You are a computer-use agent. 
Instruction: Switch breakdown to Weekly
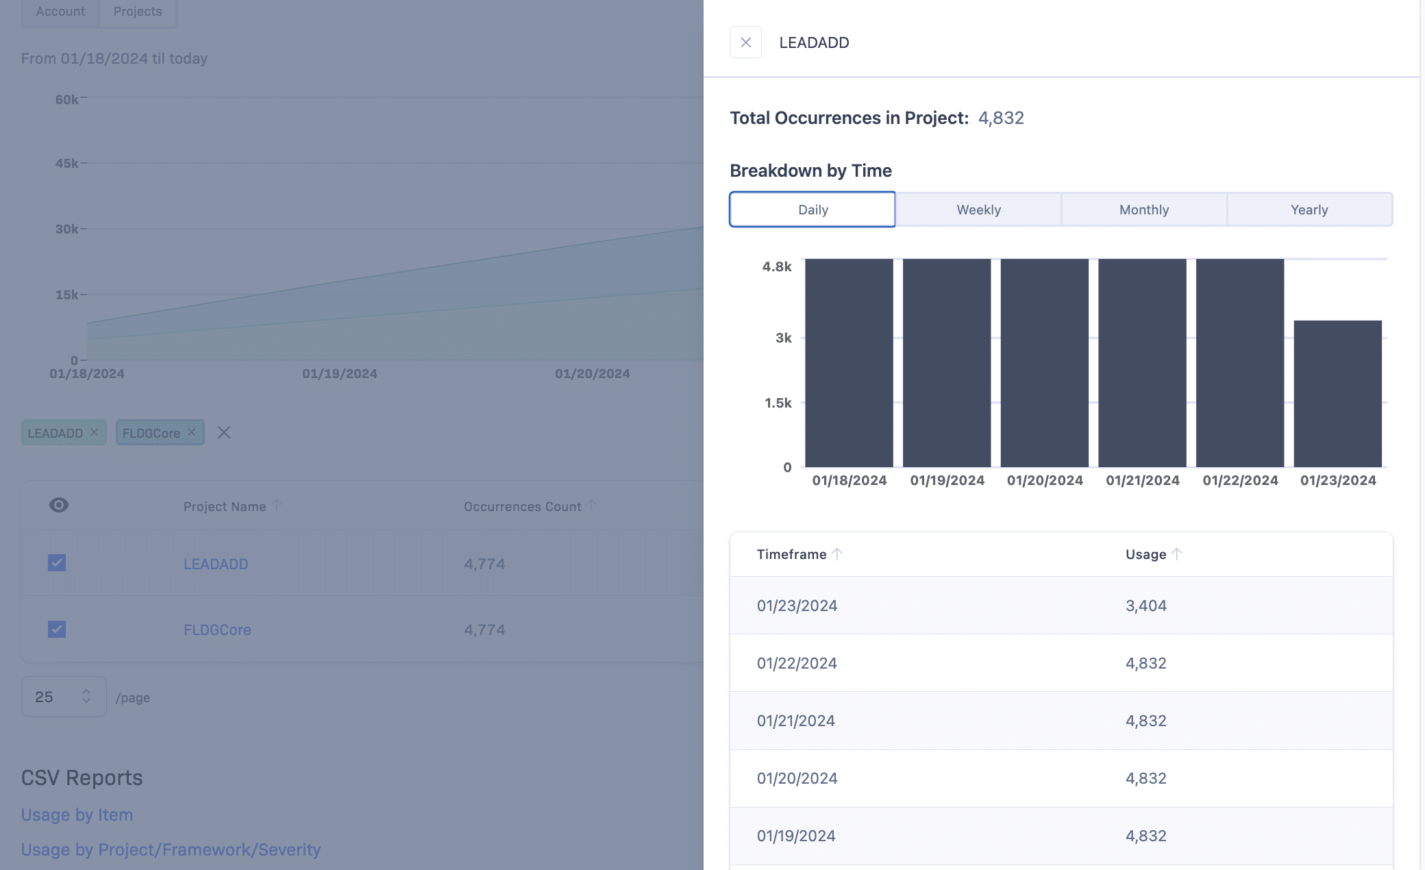(978, 210)
